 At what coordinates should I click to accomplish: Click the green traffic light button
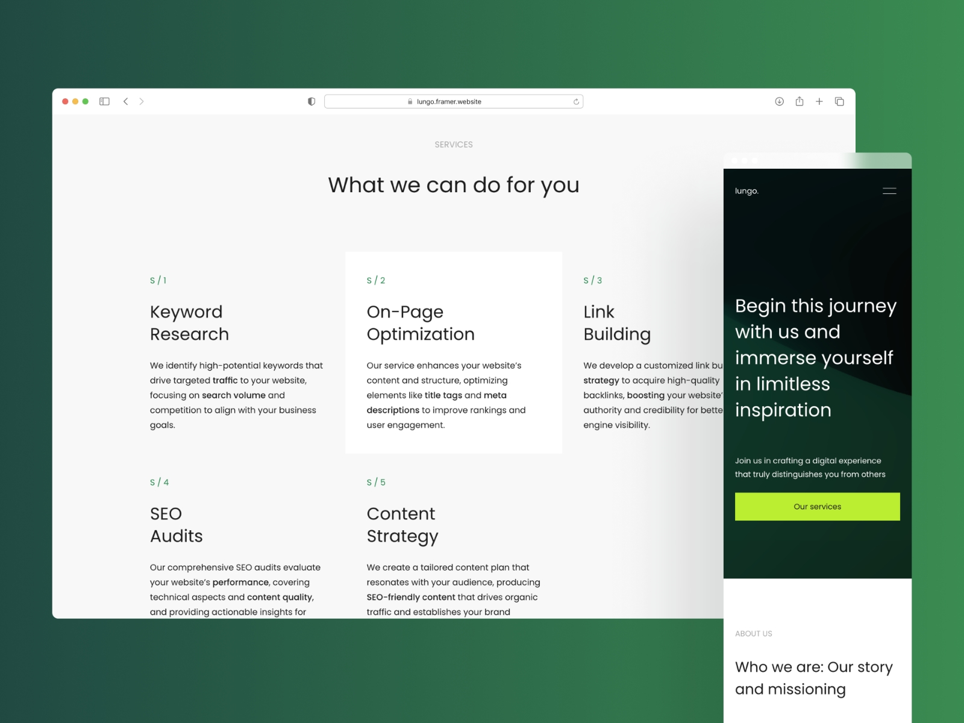(x=84, y=101)
